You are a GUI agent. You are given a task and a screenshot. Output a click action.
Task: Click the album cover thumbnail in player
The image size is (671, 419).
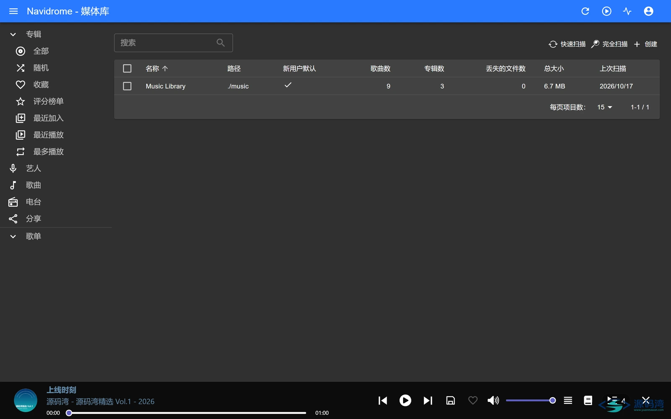26,401
